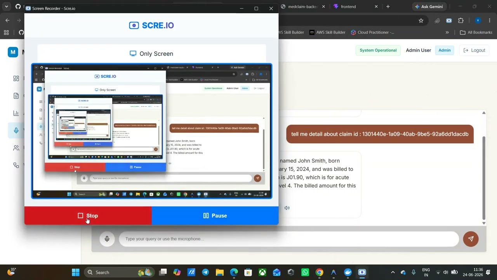Open All Bookmarks folder

click(x=476, y=32)
